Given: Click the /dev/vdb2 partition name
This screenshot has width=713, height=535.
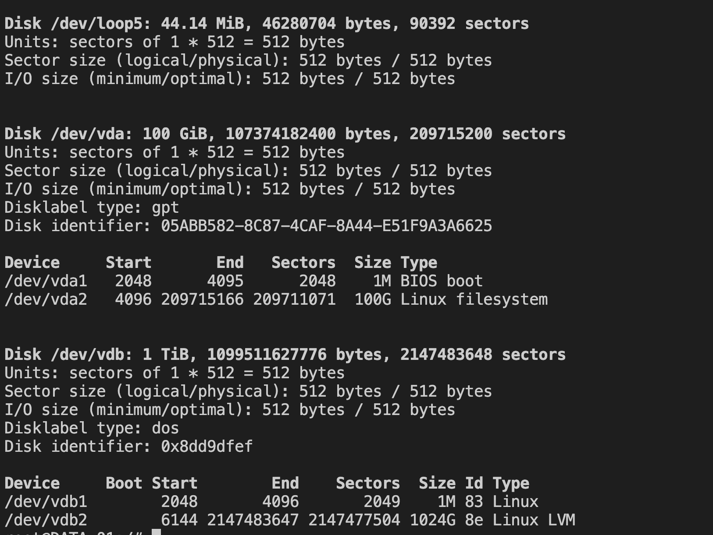Looking at the screenshot, I should click(46, 520).
